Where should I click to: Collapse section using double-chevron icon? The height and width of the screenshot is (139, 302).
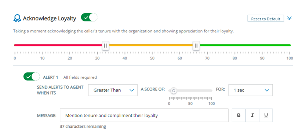289,18
